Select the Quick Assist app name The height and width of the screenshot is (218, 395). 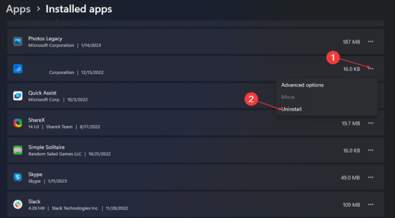42,93
